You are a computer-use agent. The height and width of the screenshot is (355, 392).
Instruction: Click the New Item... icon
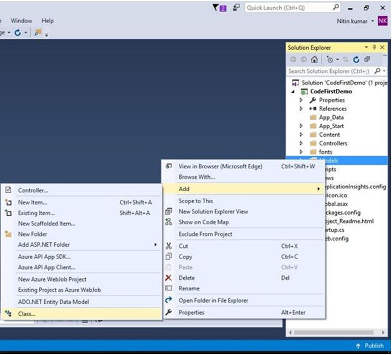click(x=8, y=202)
